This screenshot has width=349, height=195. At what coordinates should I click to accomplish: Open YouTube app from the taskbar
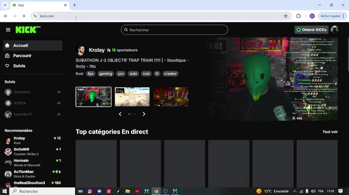137,191
